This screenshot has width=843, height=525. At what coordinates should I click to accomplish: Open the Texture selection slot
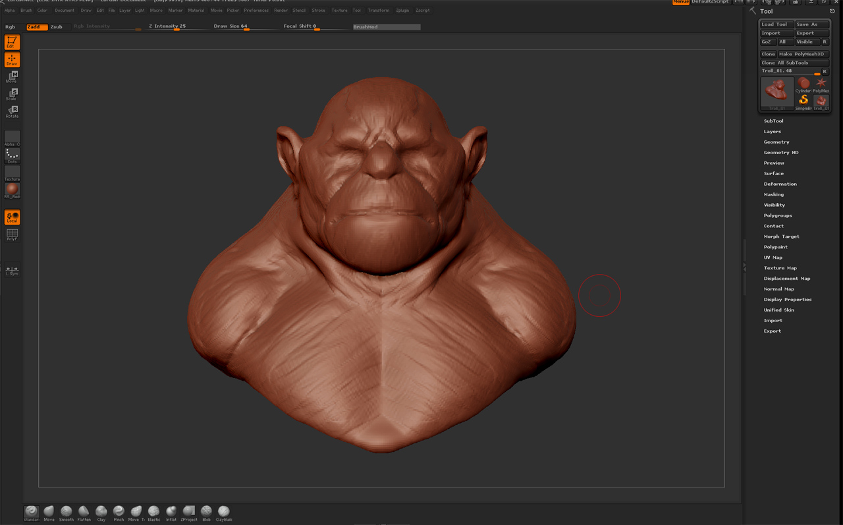[12, 173]
